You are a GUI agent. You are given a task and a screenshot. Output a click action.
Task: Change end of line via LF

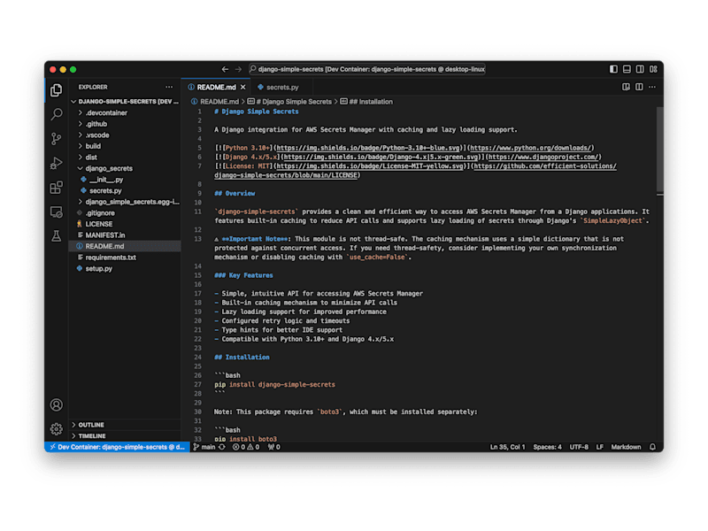pos(600,447)
